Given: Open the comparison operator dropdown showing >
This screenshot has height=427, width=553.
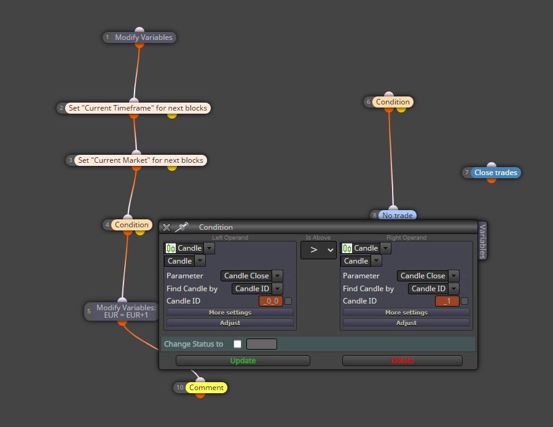Looking at the screenshot, I should (x=318, y=250).
